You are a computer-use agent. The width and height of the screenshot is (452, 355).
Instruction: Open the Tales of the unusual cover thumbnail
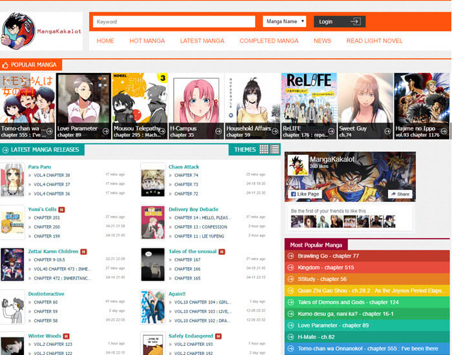point(152,265)
